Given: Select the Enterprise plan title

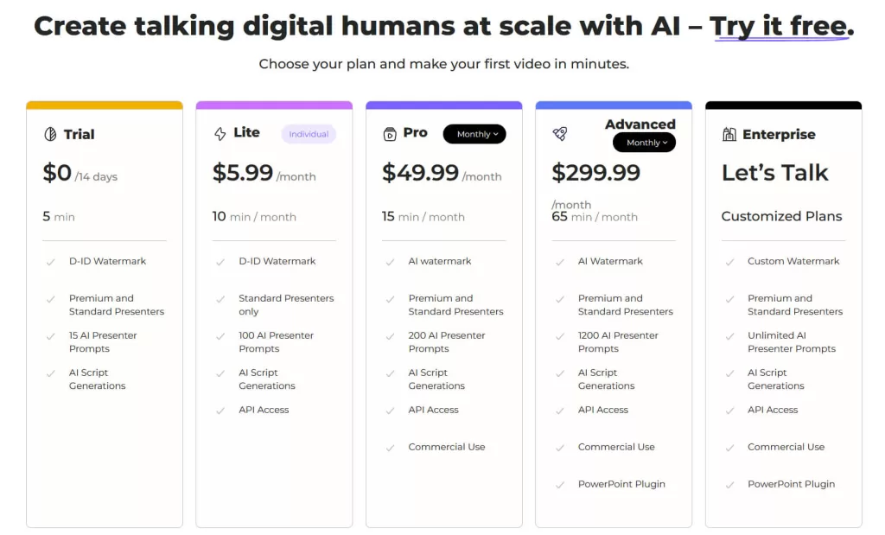Looking at the screenshot, I should [779, 134].
